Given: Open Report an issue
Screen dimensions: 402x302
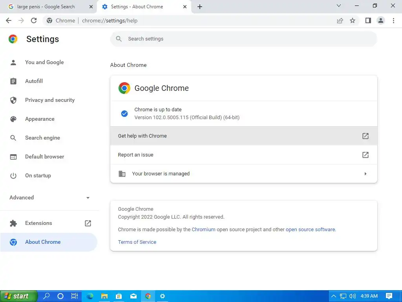Looking at the screenshot, I should click(x=243, y=155).
